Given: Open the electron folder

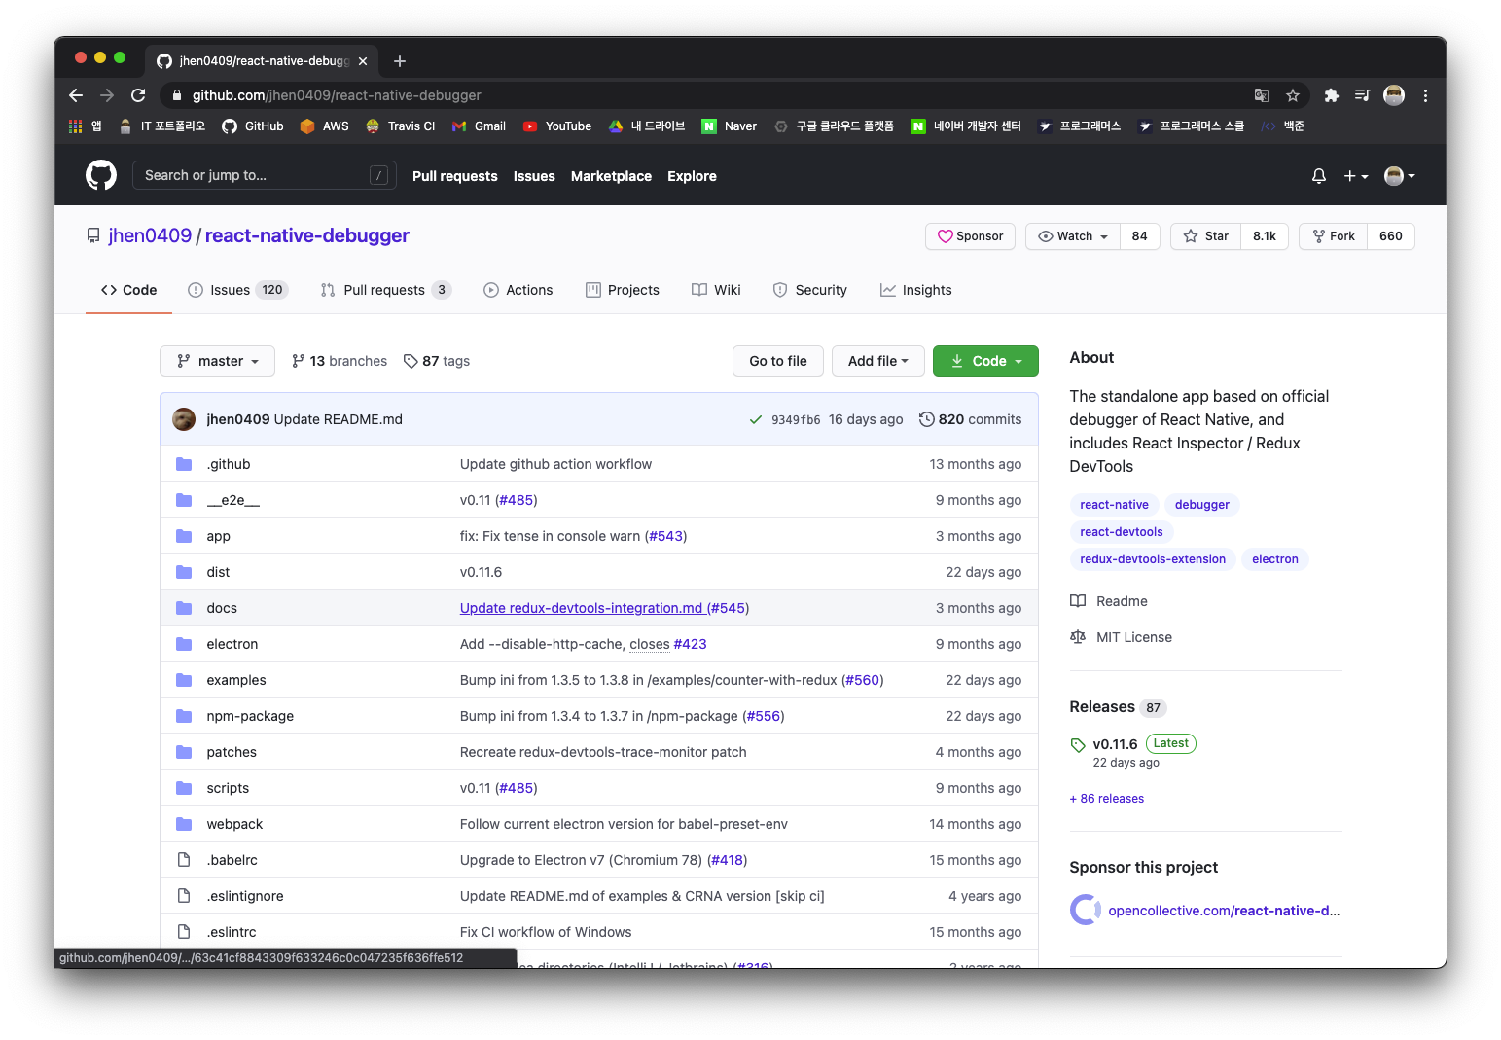Looking at the screenshot, I should [x=232, y=644].
